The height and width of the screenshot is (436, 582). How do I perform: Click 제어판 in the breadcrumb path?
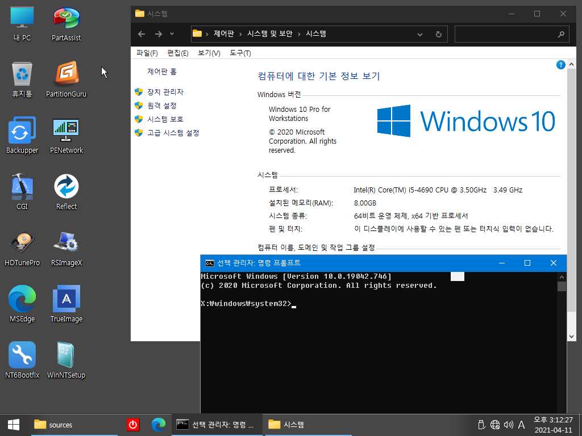tap(224, 33)
